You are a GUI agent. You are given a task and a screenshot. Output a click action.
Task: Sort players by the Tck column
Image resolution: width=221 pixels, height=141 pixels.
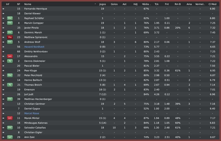[157, 4]
